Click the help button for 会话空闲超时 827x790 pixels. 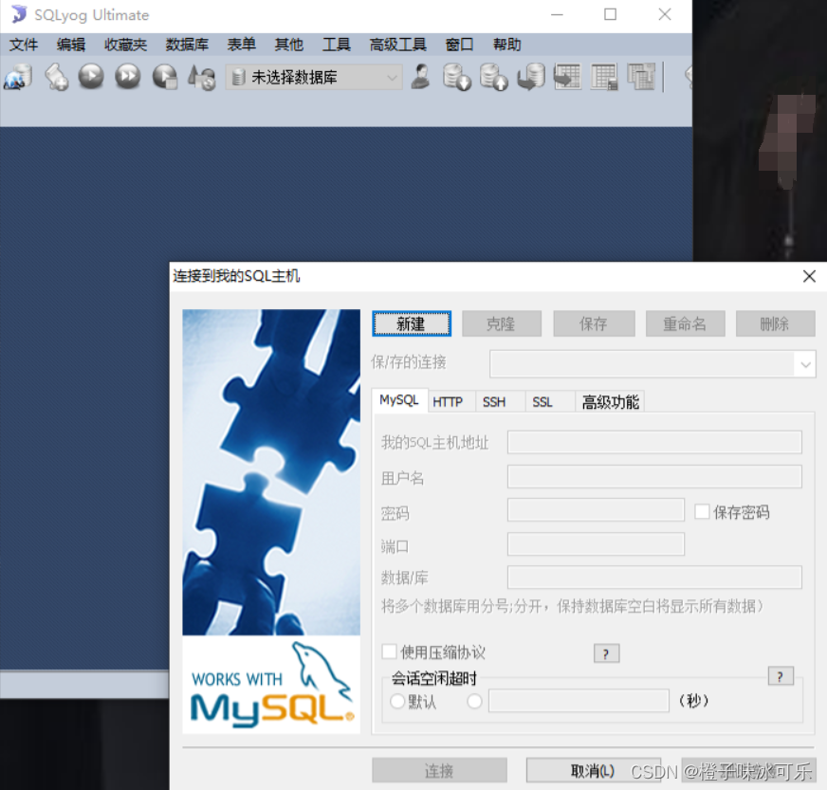781,676
